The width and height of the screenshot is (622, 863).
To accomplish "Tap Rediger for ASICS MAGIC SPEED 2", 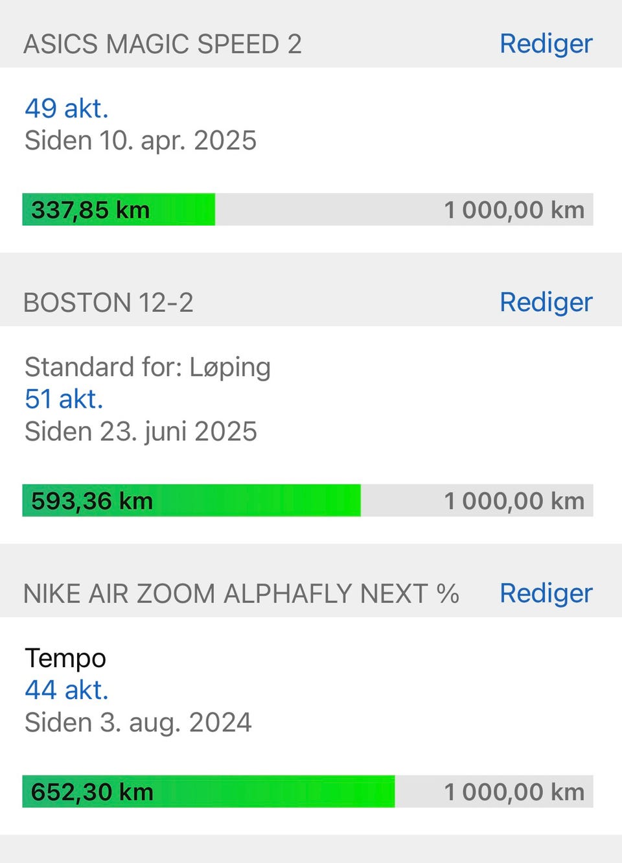I will point(546,44).
